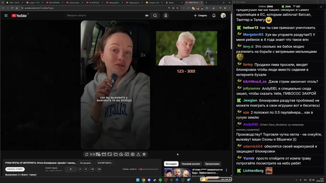The width and height of the screenshot is (326, 183).
Task: Start voice search with microphone icon
Action: [166, 16]
